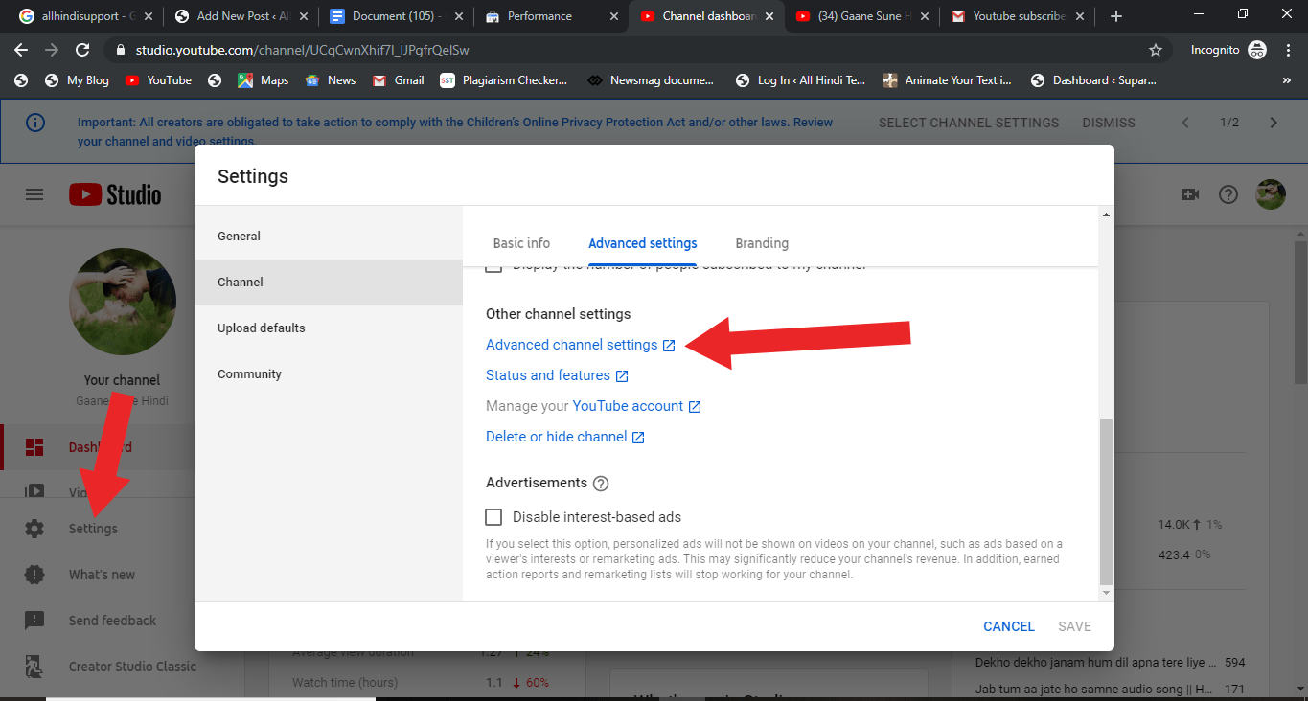The width and height of the screenshot is (1308, 701).
Task: Go to next banner notice
Action: click(x=1274, y=123)
